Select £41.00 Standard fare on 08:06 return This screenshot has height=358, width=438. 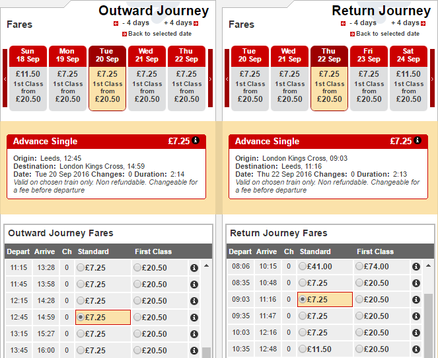303,266
